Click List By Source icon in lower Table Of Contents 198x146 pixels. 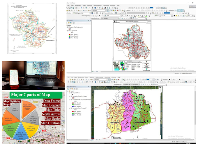[x=70, y=89]
